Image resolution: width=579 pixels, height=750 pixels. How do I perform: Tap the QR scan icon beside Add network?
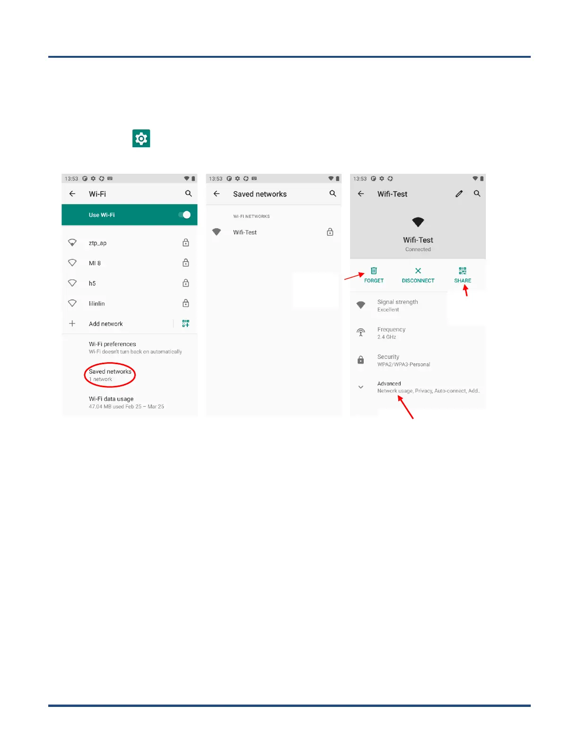(185, 323)
